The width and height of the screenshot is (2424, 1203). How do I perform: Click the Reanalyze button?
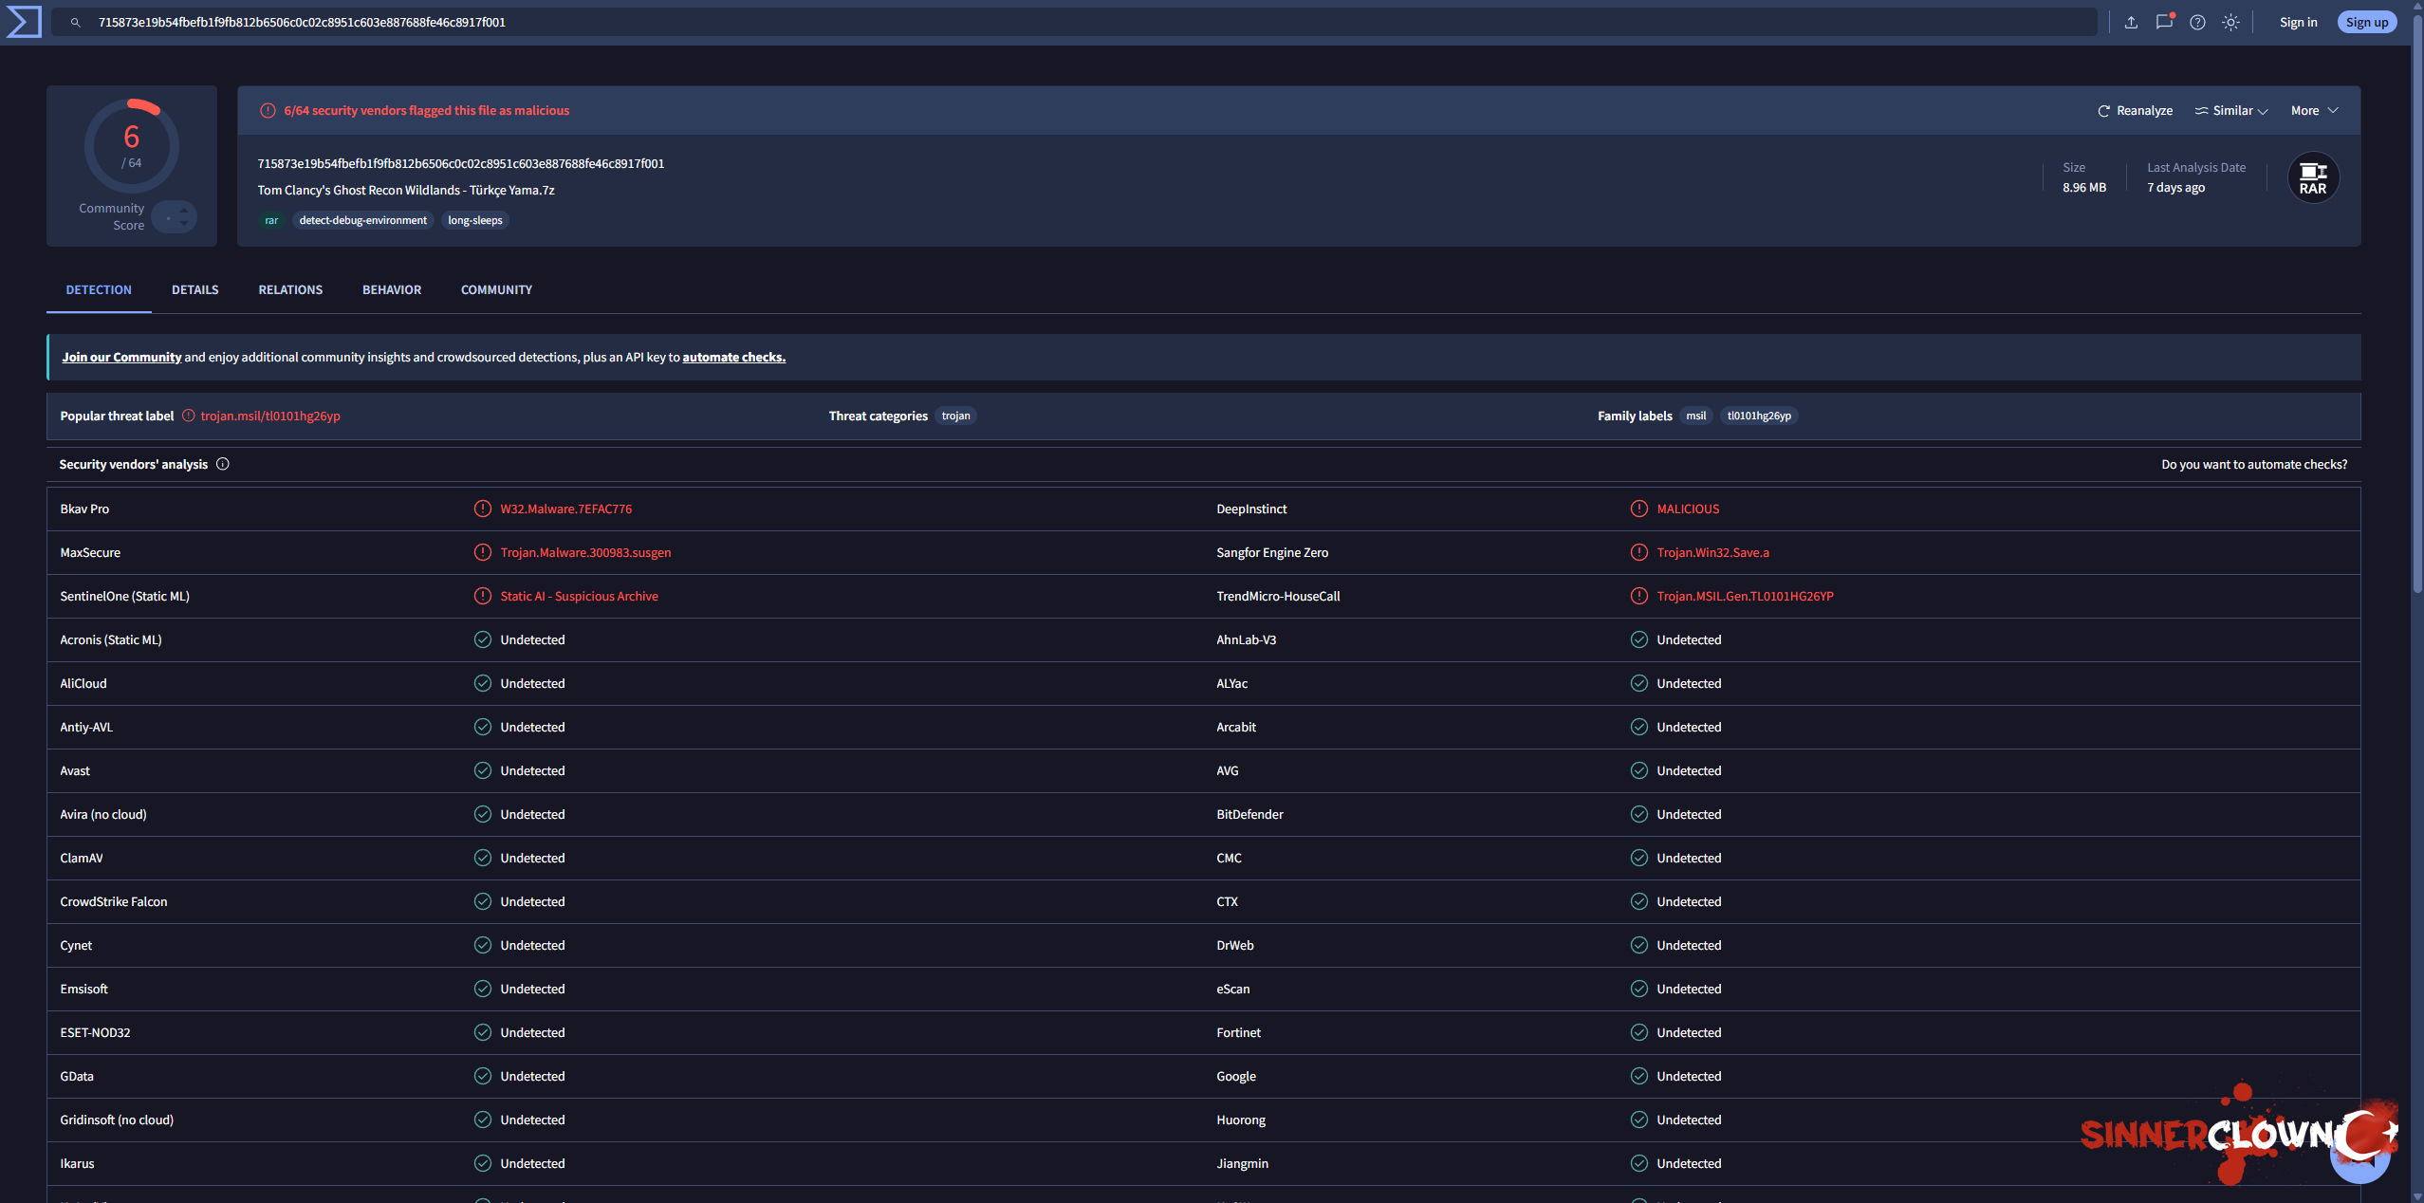[2135, 110]
